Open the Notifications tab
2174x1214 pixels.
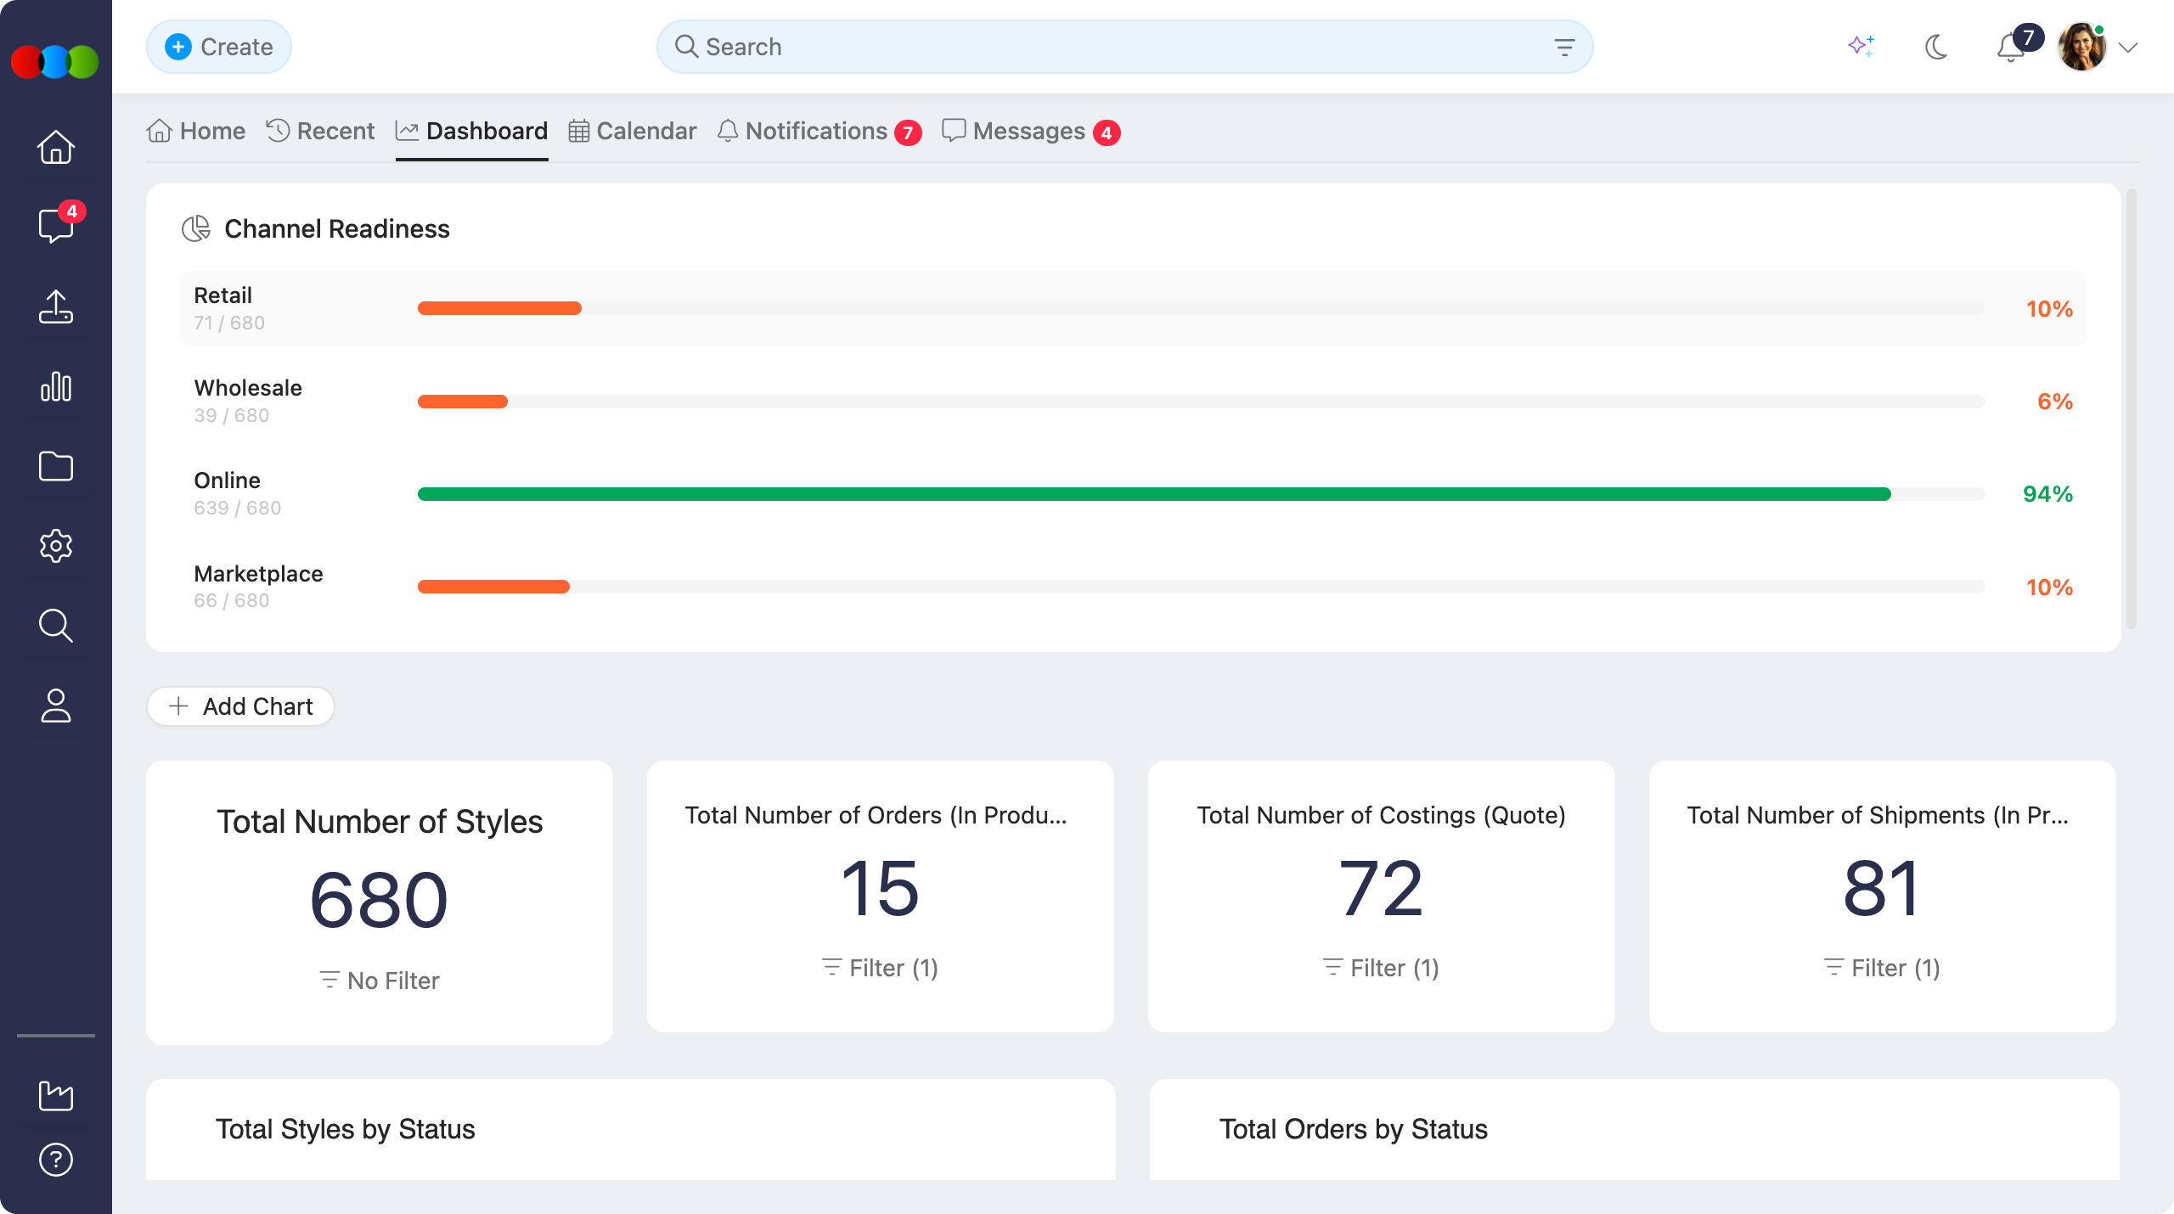(x=819, y=132)
